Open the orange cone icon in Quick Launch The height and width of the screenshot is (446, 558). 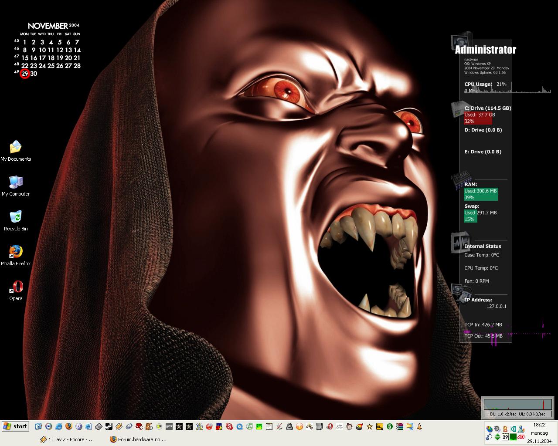pyautogui.click(x=420, y=426)
